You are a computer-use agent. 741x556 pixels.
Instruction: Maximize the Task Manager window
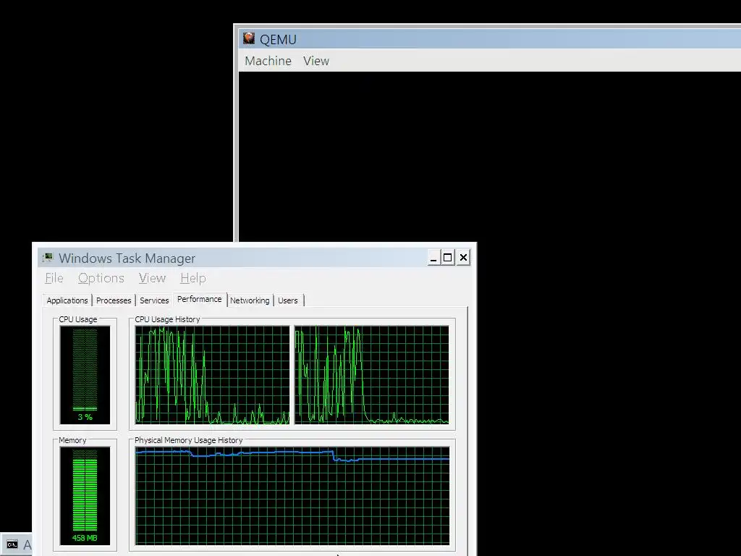click(x=447, y=258)
